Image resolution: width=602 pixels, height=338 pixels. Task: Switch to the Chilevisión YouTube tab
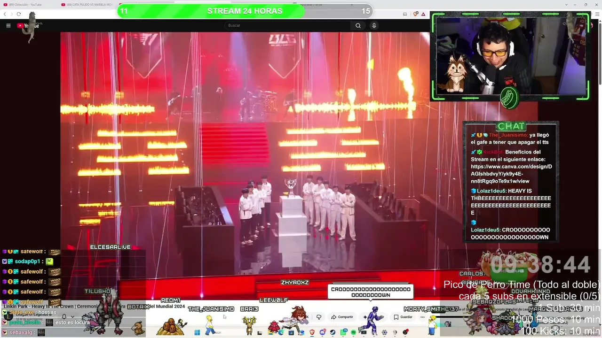[x=29, y=5]
